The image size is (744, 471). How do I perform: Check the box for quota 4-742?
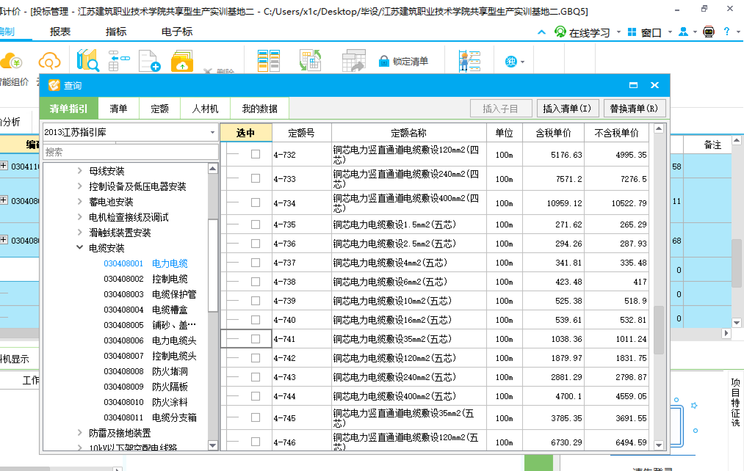tap(255, 358)
